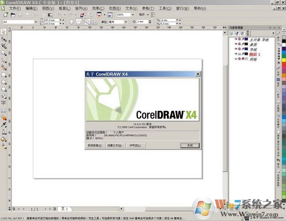Activate the Text tool (字)
This screenshot has width=286, height=221.
pos(3,102)
